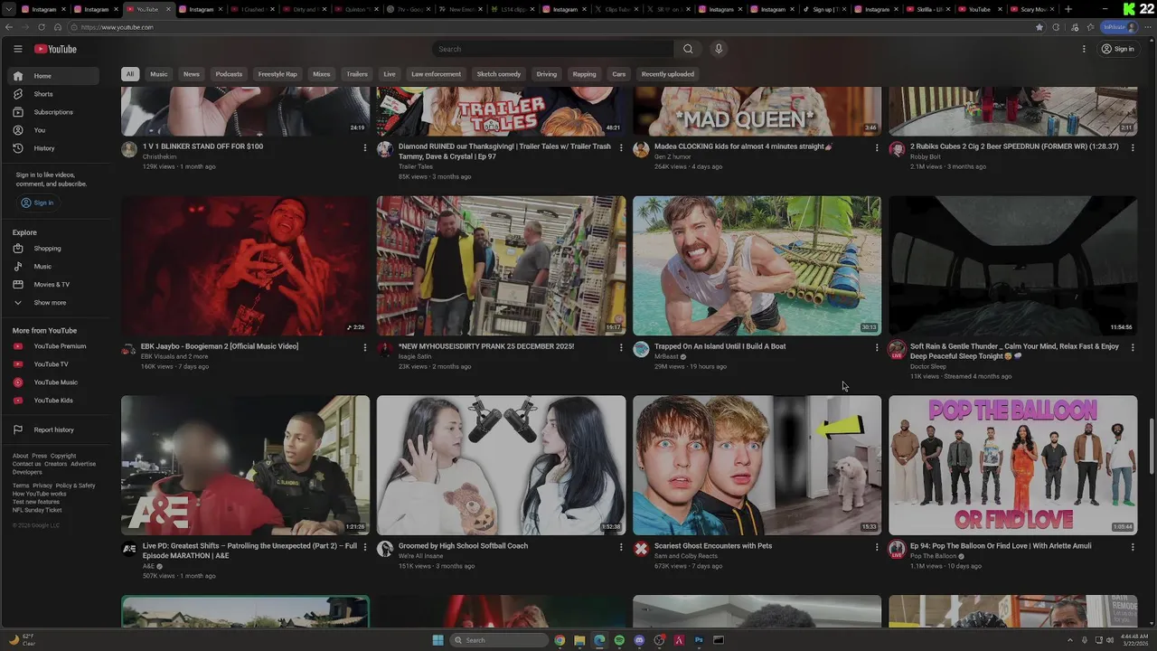Select the Recently uploaded chip

[x=668, y=74]
